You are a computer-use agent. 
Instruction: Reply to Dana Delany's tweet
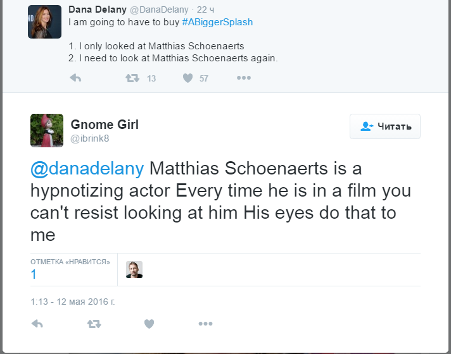(x=75, y=78)
